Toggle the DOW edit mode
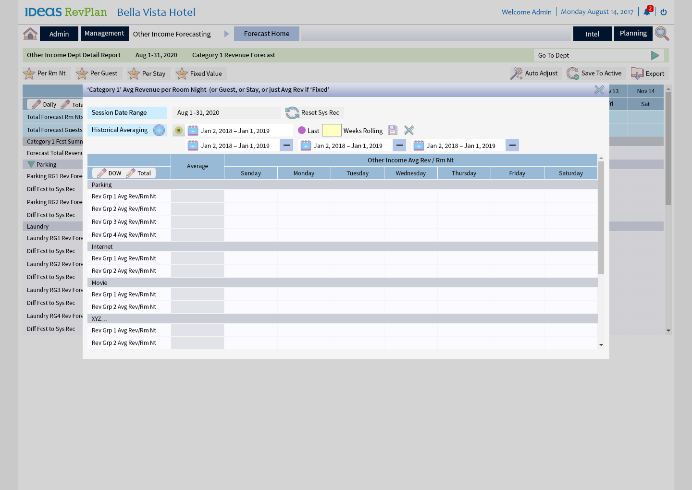692x490 pixels. point(110,173)
